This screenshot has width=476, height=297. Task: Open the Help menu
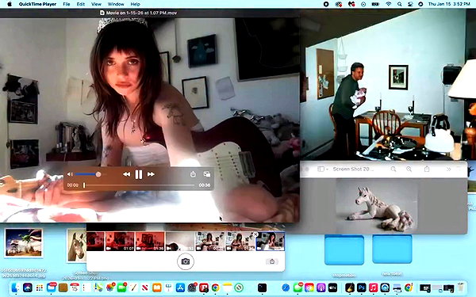[135, 4]
